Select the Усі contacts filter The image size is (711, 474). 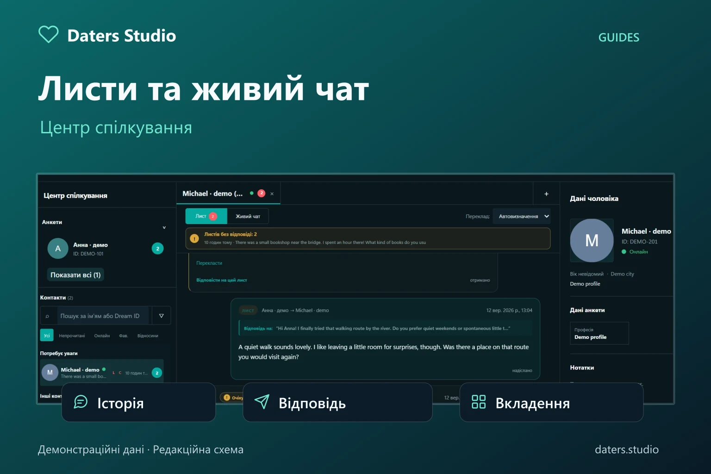47,336
